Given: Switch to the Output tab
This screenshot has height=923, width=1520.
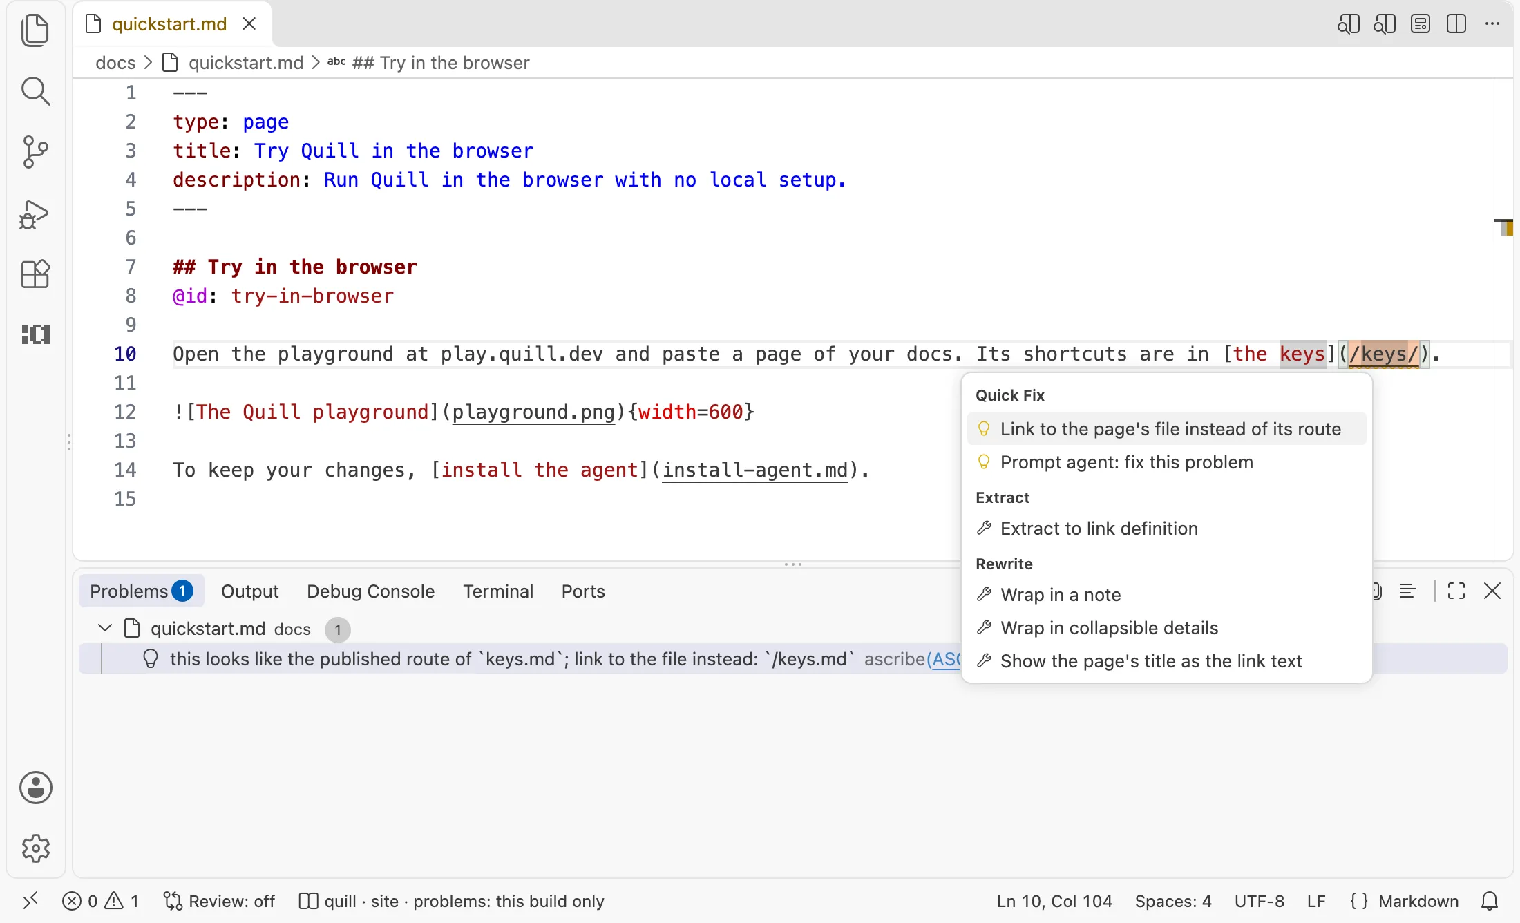Looking at the screenshot, I should (x=249, y=591).
